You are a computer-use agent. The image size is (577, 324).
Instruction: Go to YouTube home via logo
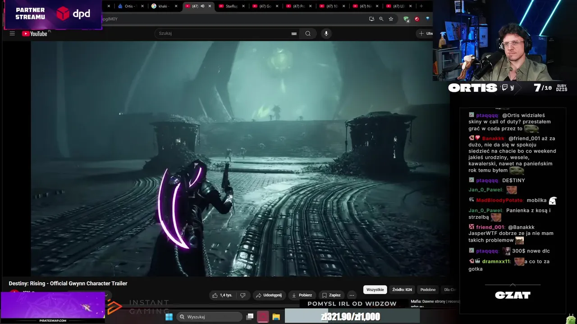tap(35, 33)
